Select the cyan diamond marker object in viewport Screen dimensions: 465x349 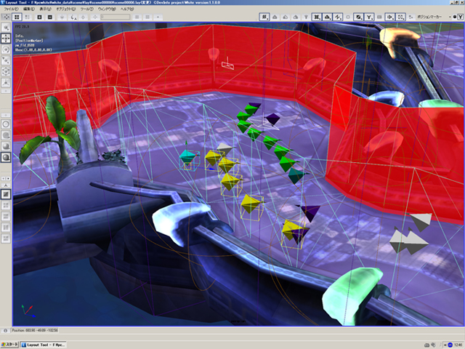coord(188,156)
